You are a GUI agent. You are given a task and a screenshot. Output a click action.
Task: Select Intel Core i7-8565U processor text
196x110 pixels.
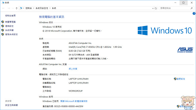[95, 47]
